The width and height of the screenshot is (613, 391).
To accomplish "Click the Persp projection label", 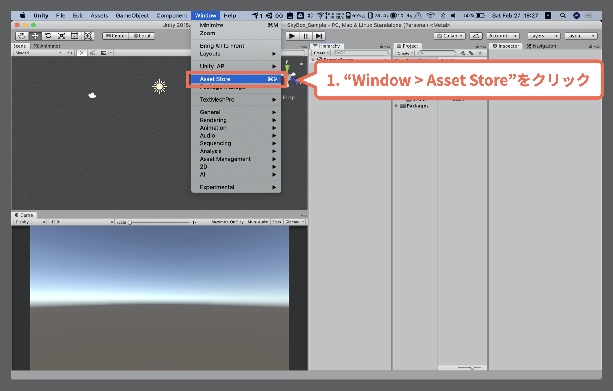I will [288, 97].
